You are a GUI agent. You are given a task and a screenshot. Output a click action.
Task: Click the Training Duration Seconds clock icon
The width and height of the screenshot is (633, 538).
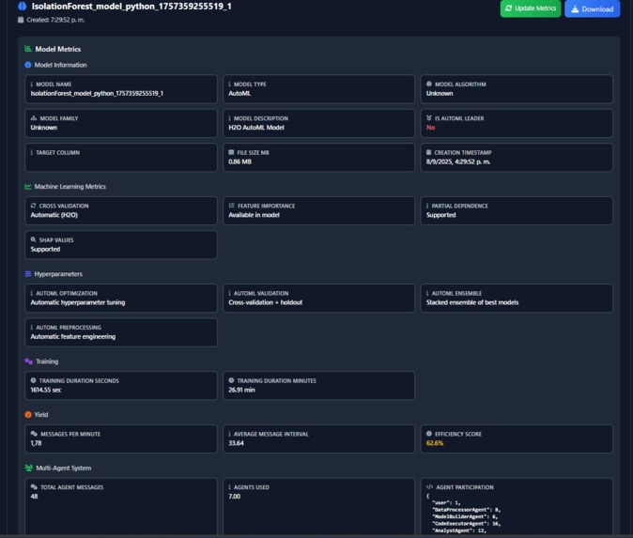point(33,380)
